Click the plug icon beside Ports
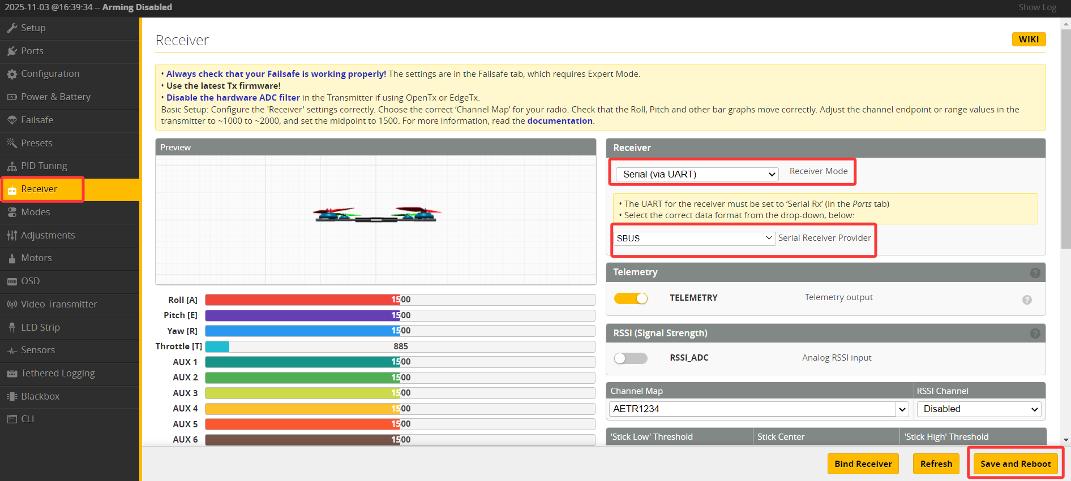The image size is (1071, 481). [12, 51]
